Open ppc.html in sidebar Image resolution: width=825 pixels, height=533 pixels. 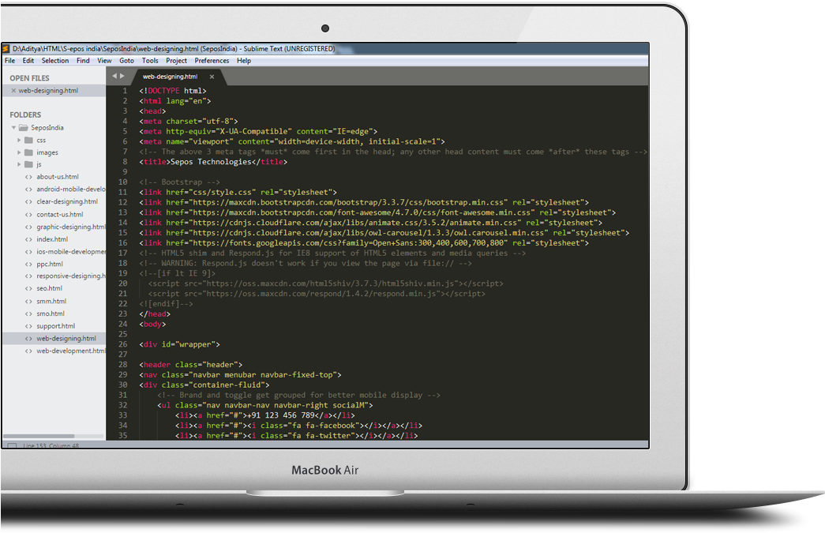(x=50, y=265)
